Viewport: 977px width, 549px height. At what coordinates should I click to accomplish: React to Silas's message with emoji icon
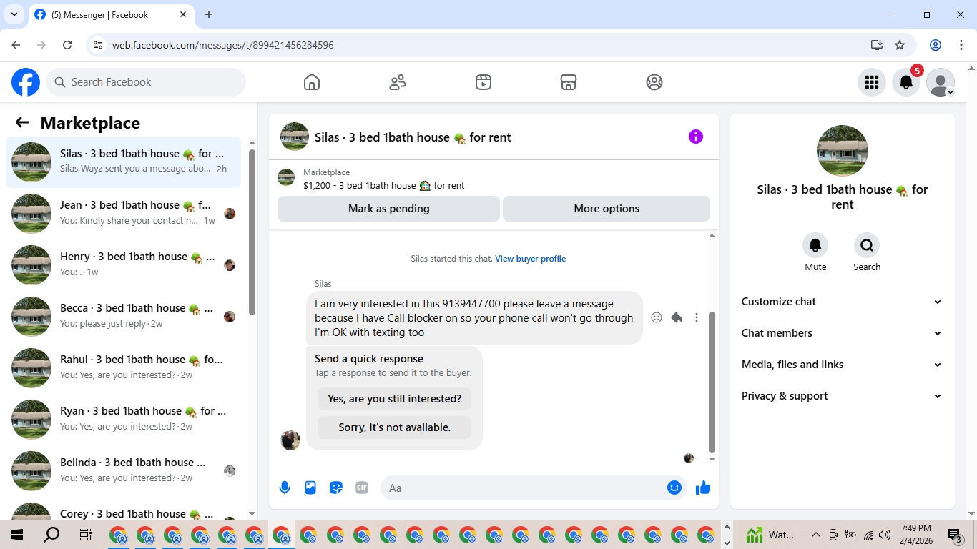tap(657, 317)
